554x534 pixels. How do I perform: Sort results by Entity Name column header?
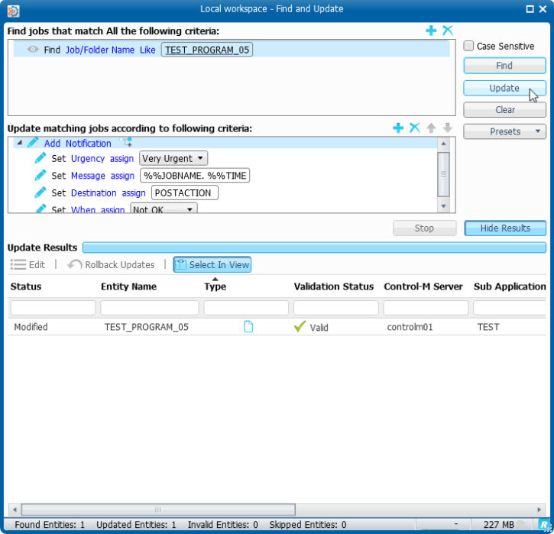(x=128, y=286)
